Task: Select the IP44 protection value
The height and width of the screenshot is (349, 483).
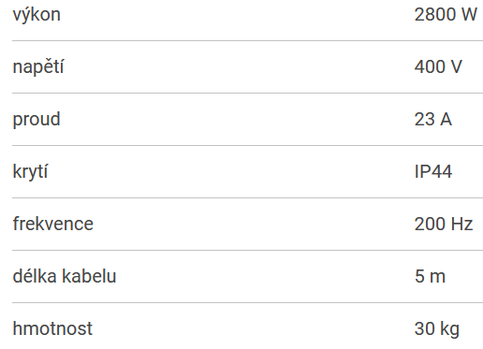Action: click(x=433, y=171)
